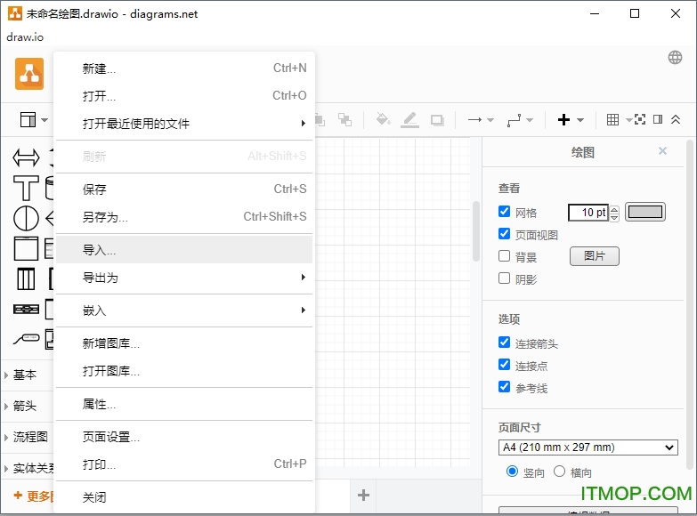Choose 打开图库... menu entry
Screen dimensions: 697x516
(x=184, y=371)
